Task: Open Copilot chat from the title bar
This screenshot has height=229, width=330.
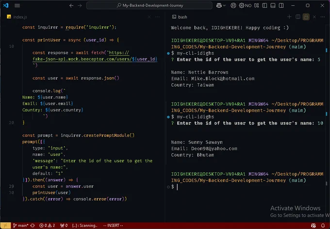Action: 219,5
